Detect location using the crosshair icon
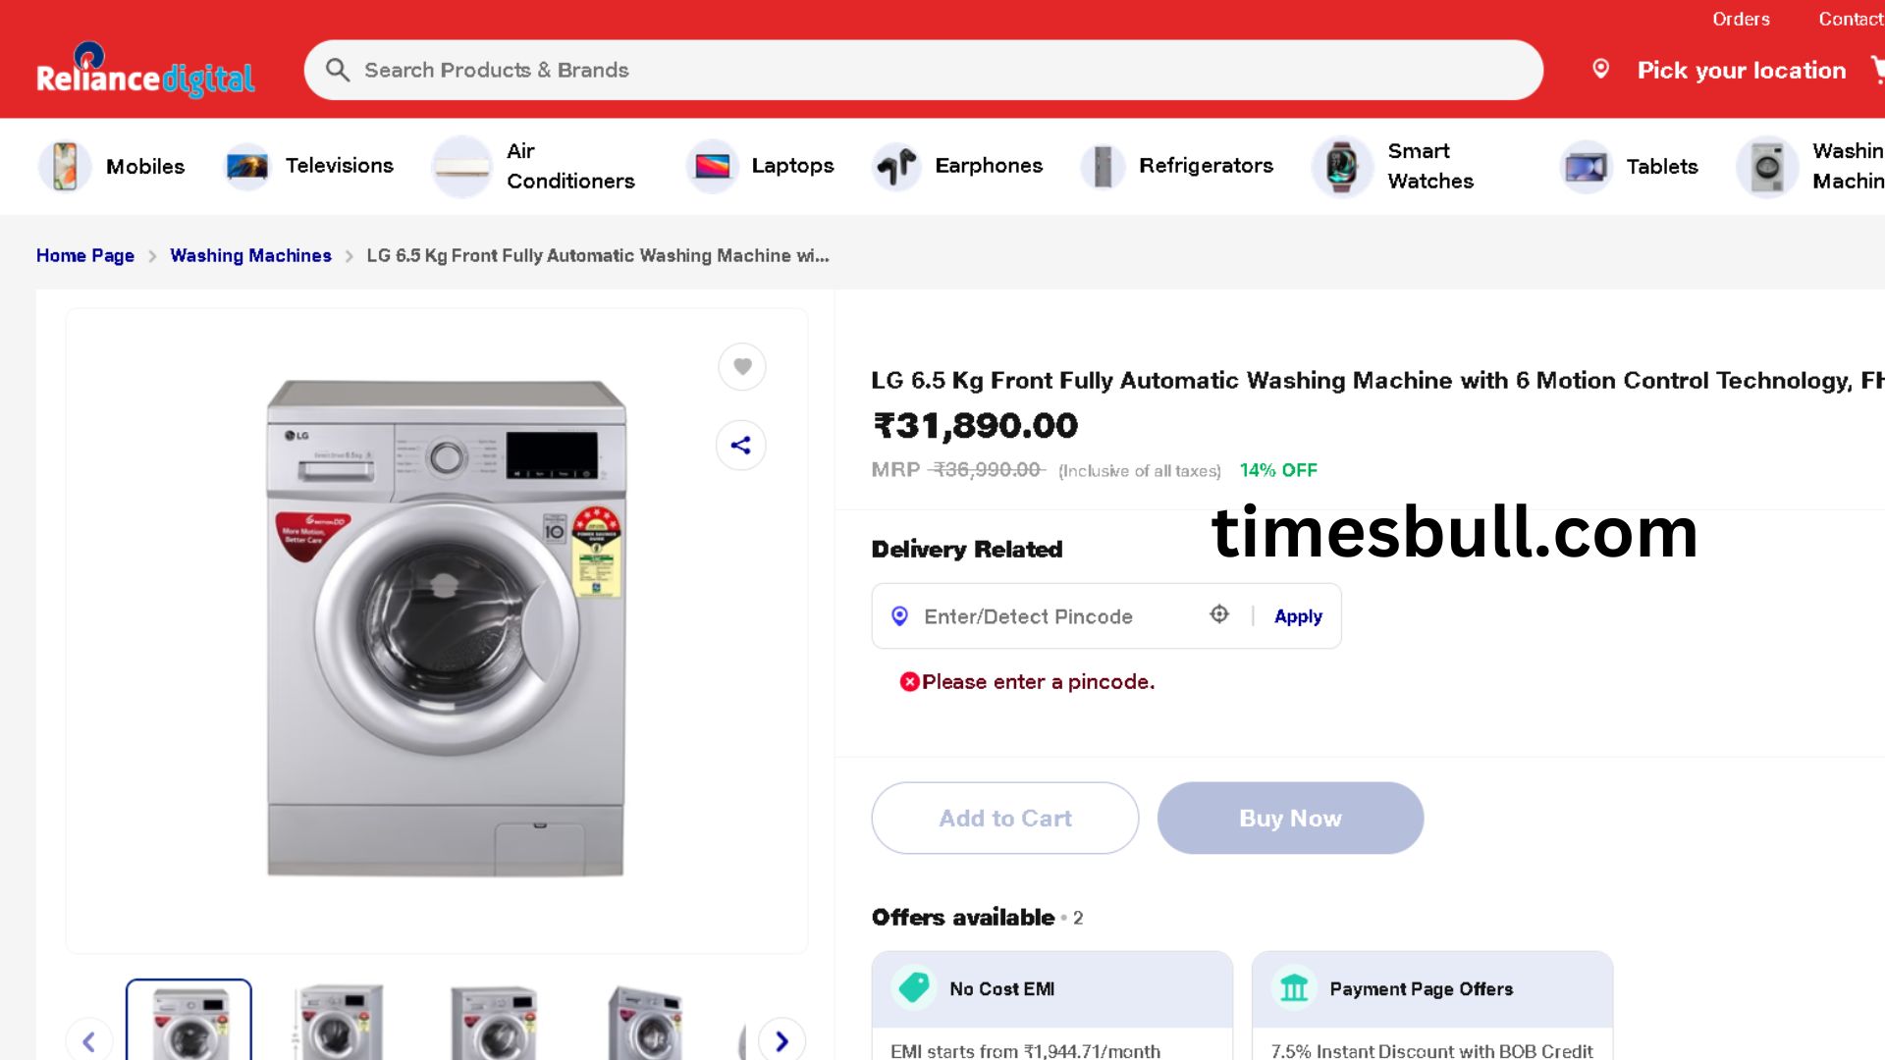The height and width of the screenshot is (1060, 1885). click(x=1219, y=614)
